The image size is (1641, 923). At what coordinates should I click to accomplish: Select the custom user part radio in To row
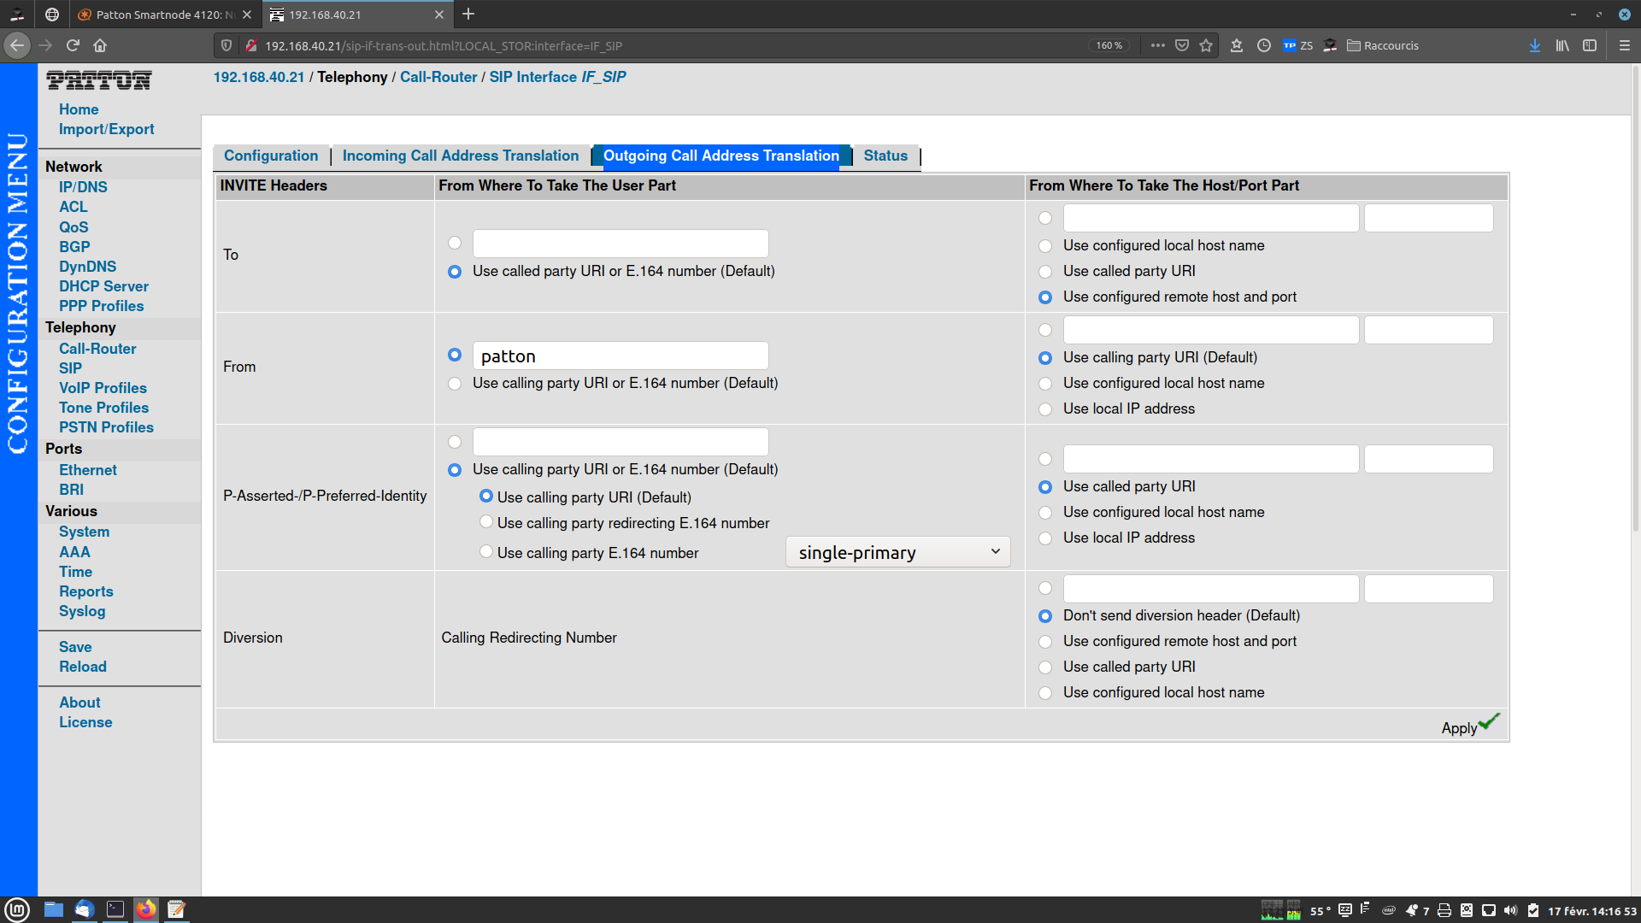tap(455, 244)
